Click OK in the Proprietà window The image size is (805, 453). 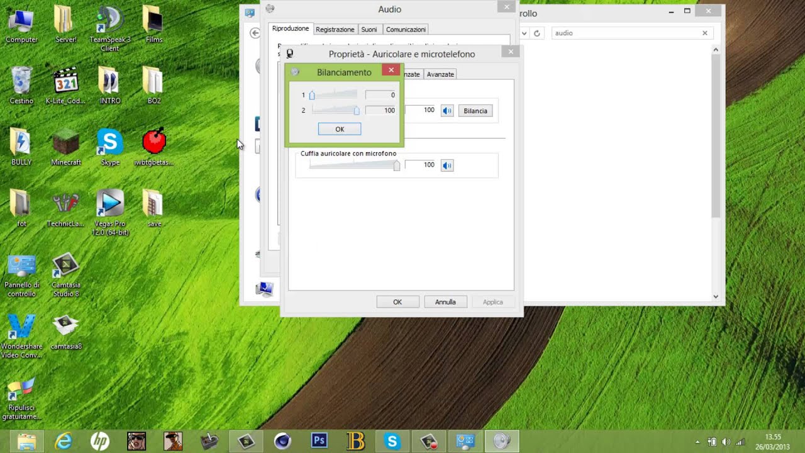point(397,302)
